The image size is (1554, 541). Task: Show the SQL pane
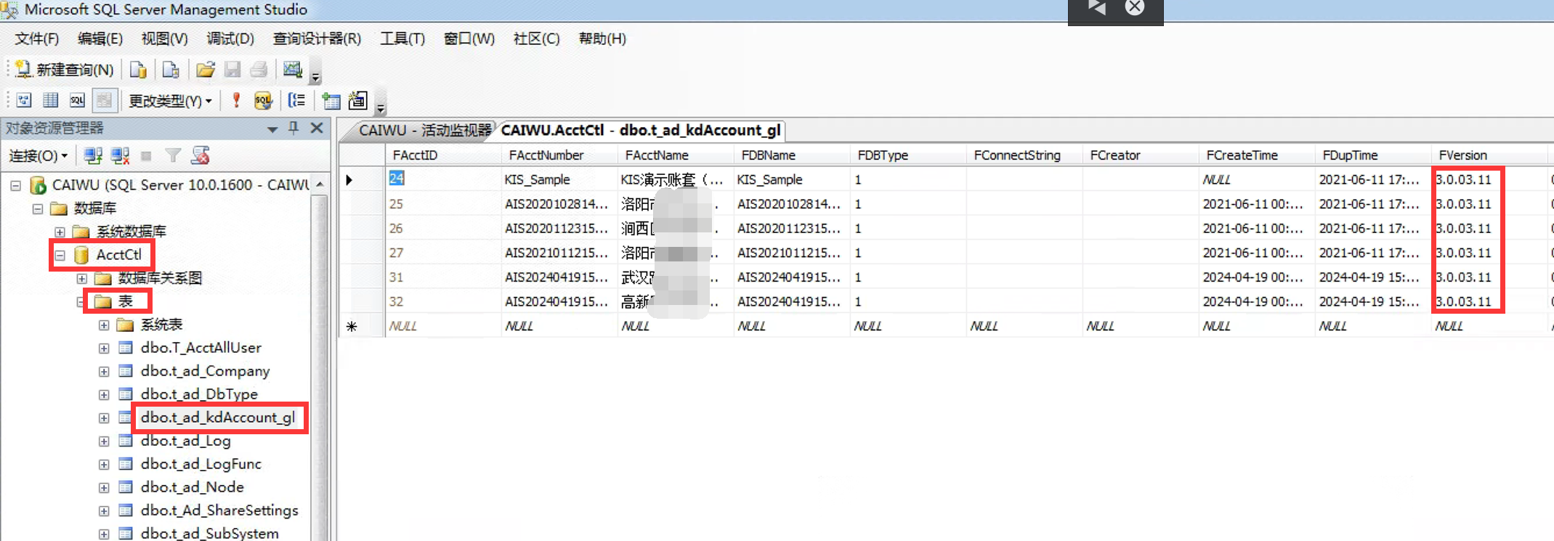[x=77, y=100]
